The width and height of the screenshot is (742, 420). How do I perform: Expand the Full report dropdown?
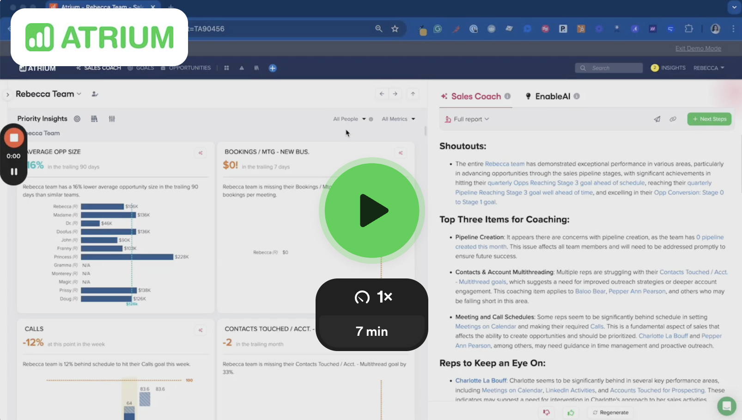pyautogui.click(x=467, y=119)
